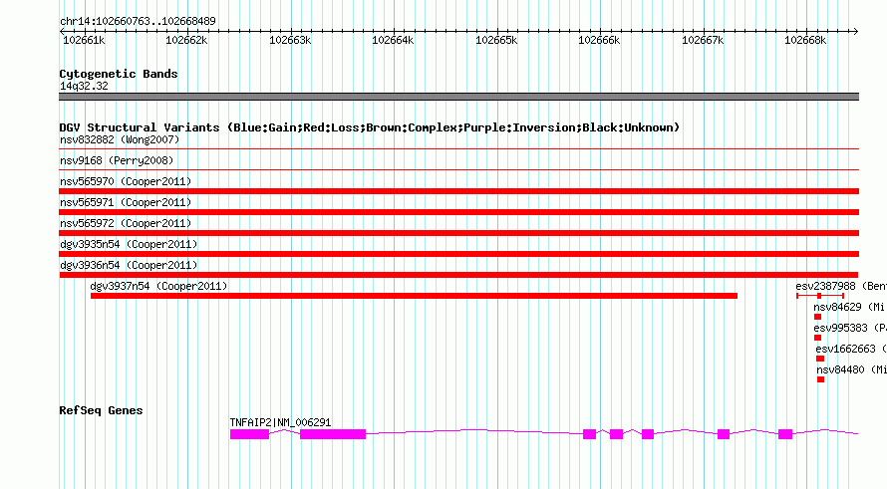The height and width of the screenshot is (489, 887).
Task: Open the TNFAIP2|NM_006291 gene label
Action: click(x=280, y=422)
